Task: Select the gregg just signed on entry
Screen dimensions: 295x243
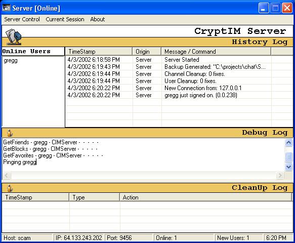Action: [x=179, y=95]
